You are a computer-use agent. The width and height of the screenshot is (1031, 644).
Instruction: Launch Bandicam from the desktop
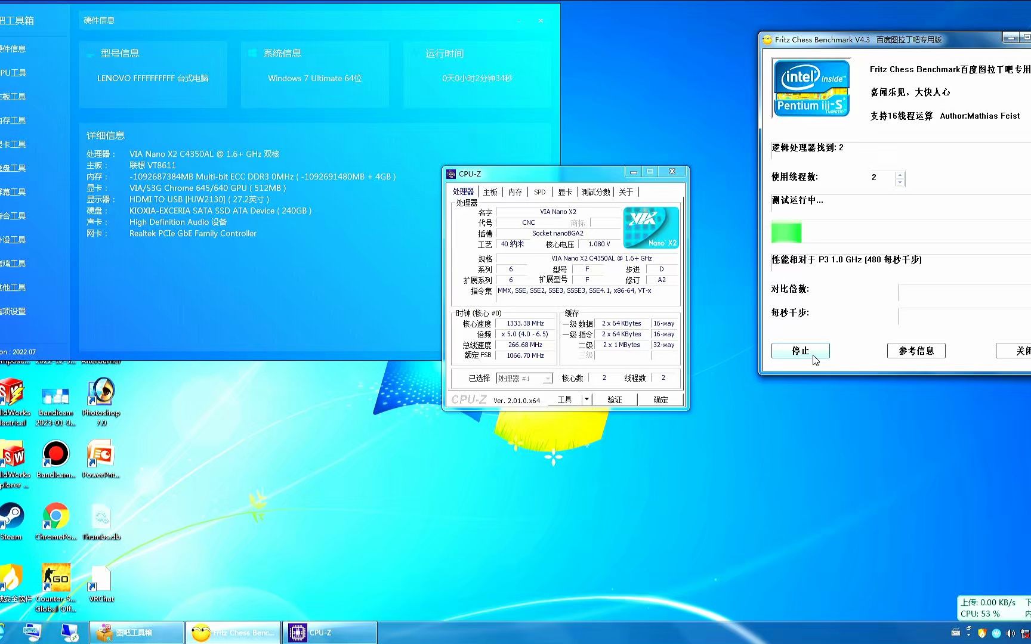pos(55,455)
